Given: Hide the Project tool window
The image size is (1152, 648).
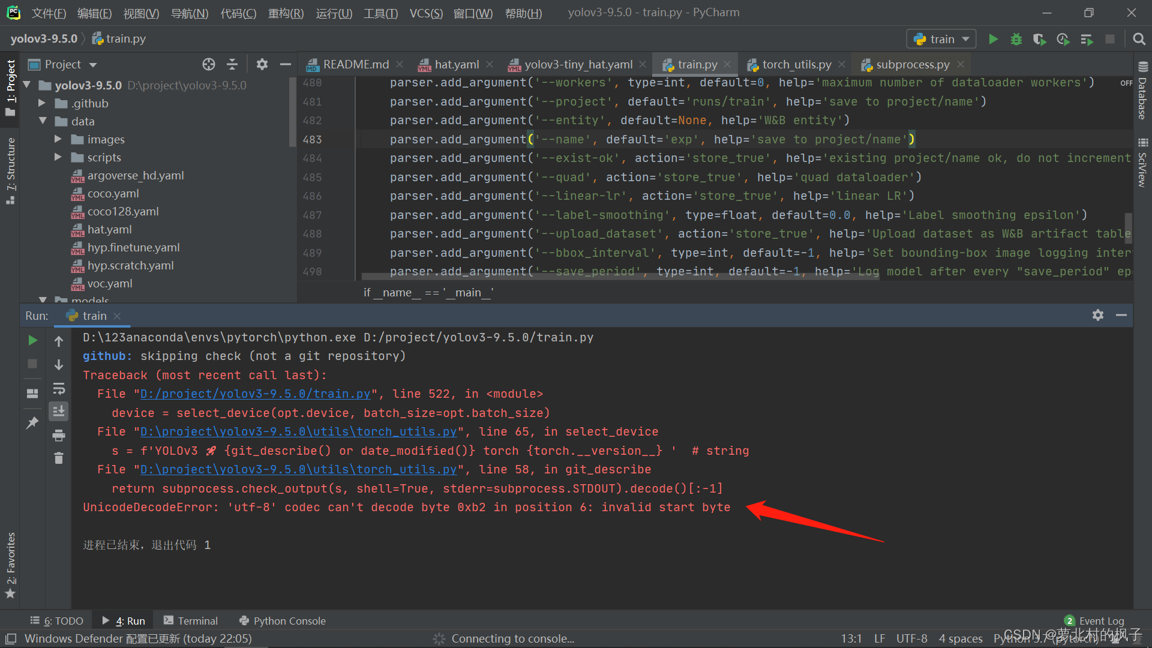Looking at the screenshot, I should click(x=286, y=64).
